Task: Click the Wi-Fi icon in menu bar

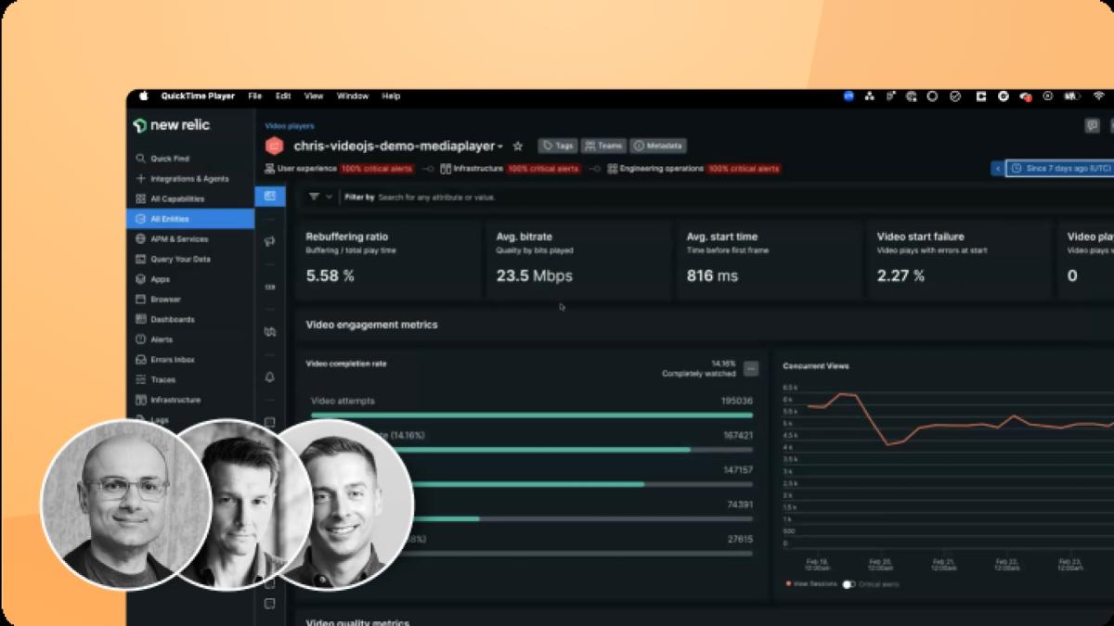Action: tap(1099, 96)
